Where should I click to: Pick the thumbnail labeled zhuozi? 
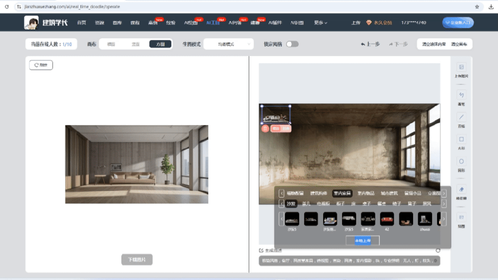[425, 219]
